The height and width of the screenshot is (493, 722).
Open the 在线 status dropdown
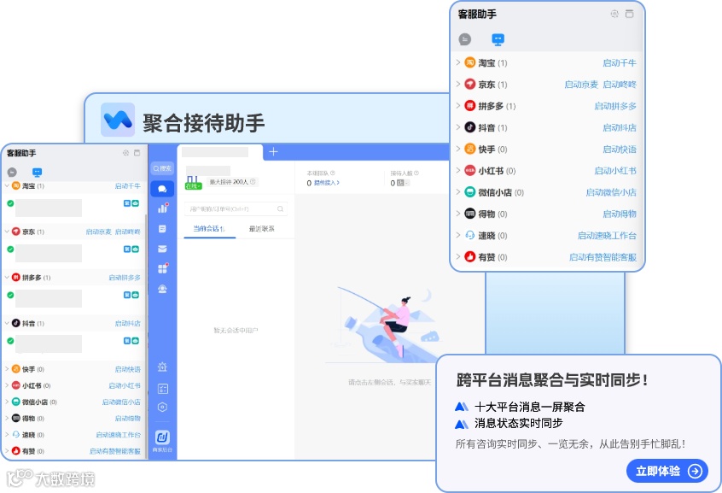pos(194,186)
